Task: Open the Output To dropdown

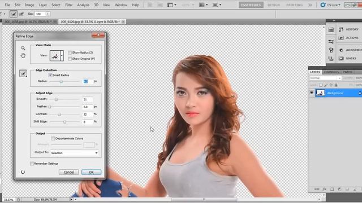Action: pos(74,153)
